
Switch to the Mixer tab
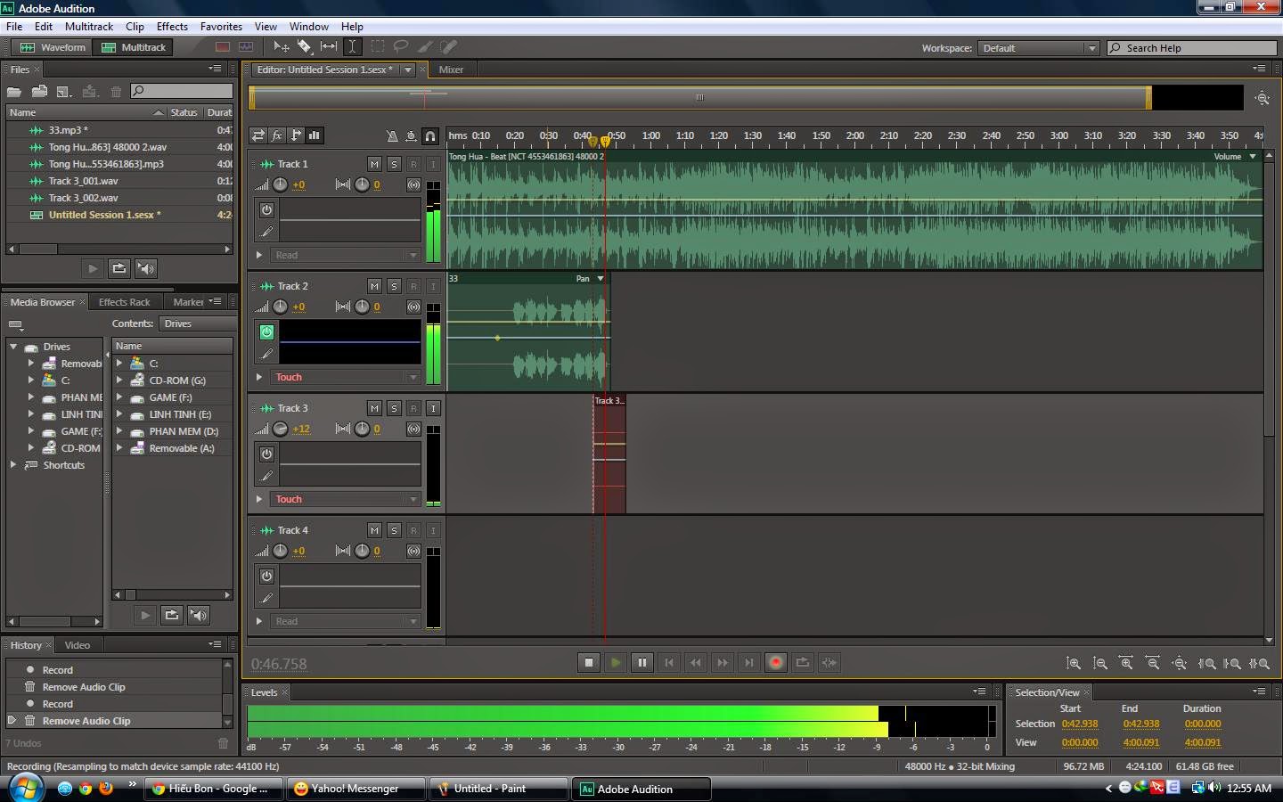(x=451, y=70)
